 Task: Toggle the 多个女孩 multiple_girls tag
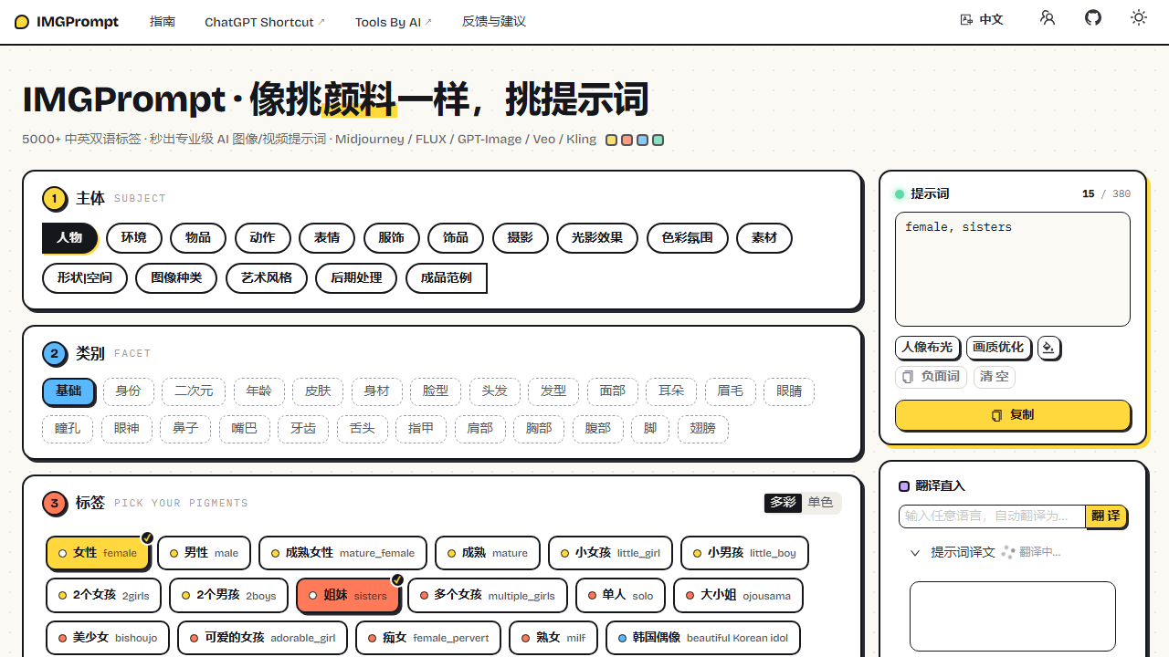click(488, 596)
